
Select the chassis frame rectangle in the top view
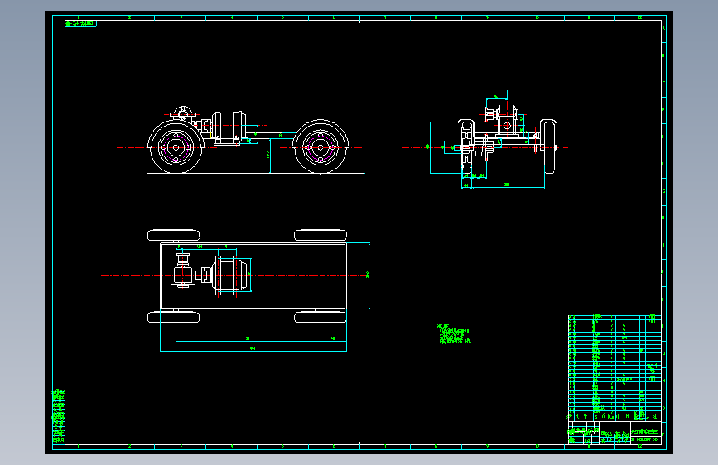coord(253,276)
